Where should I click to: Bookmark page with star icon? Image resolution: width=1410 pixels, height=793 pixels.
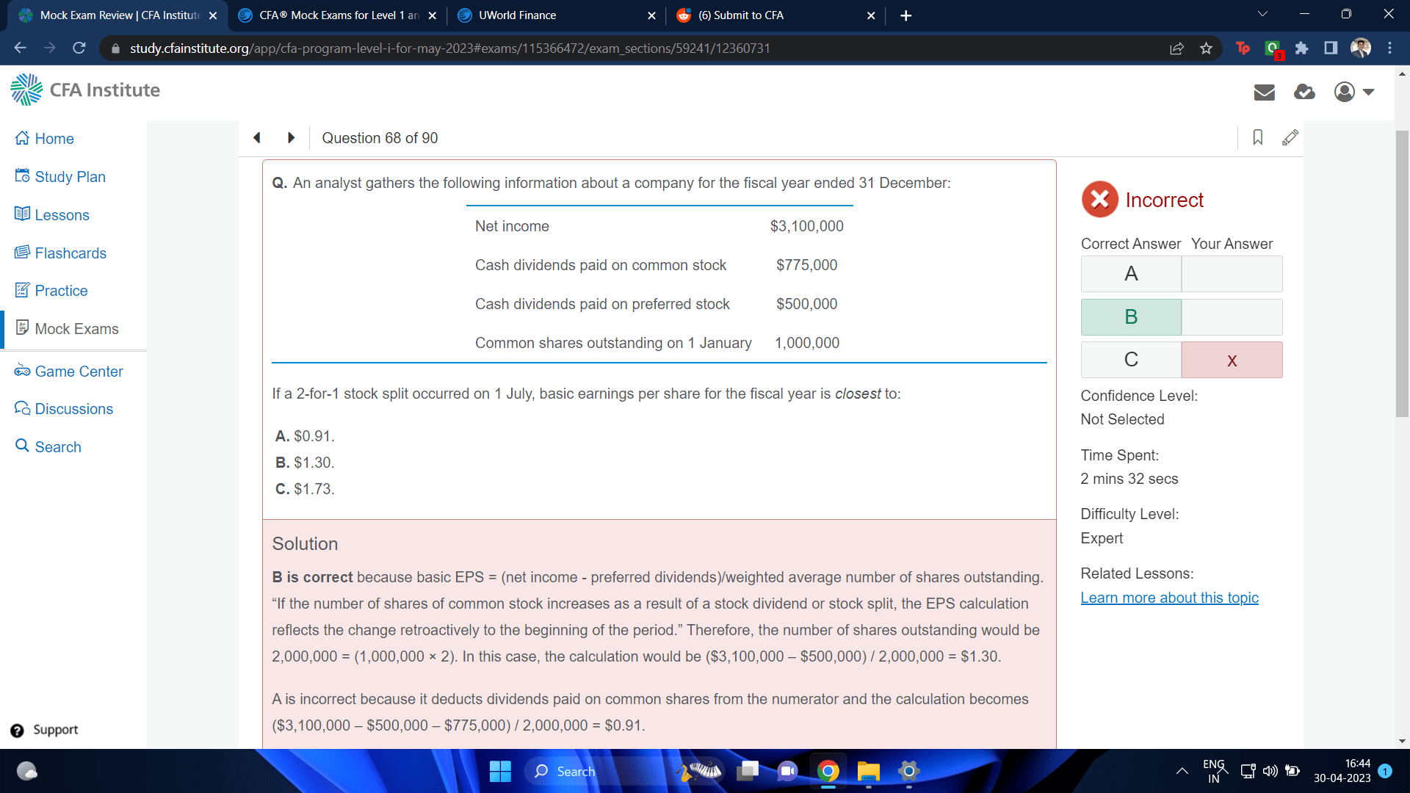(1206, 48)
